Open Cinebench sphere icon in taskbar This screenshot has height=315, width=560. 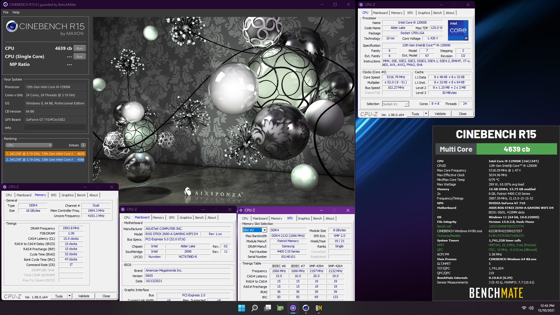tap(306, 308)
